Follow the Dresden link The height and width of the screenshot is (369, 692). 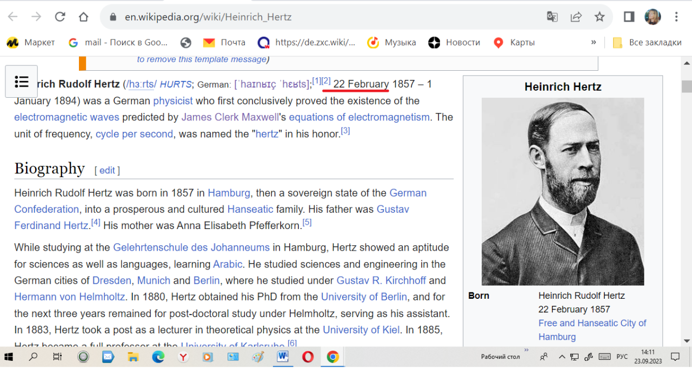[x=112, y=280]
